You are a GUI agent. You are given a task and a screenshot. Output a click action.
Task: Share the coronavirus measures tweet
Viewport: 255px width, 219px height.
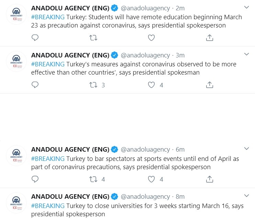pos(209,85)
